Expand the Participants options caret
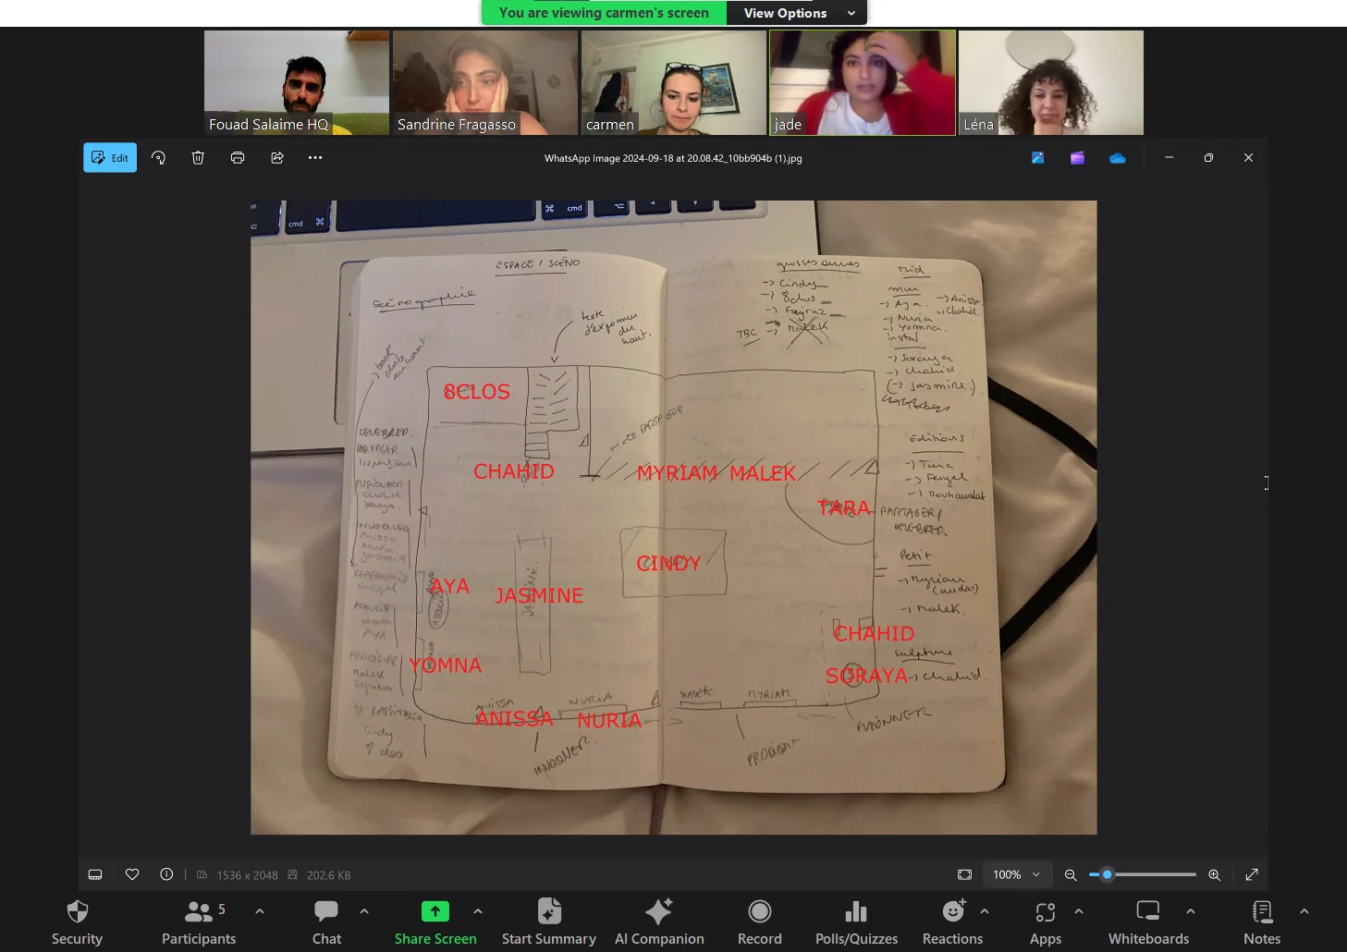The height and width of the screenshot is (952, 1347). 260,911
